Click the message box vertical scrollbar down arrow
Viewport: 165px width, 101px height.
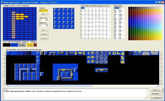[147, 96]
